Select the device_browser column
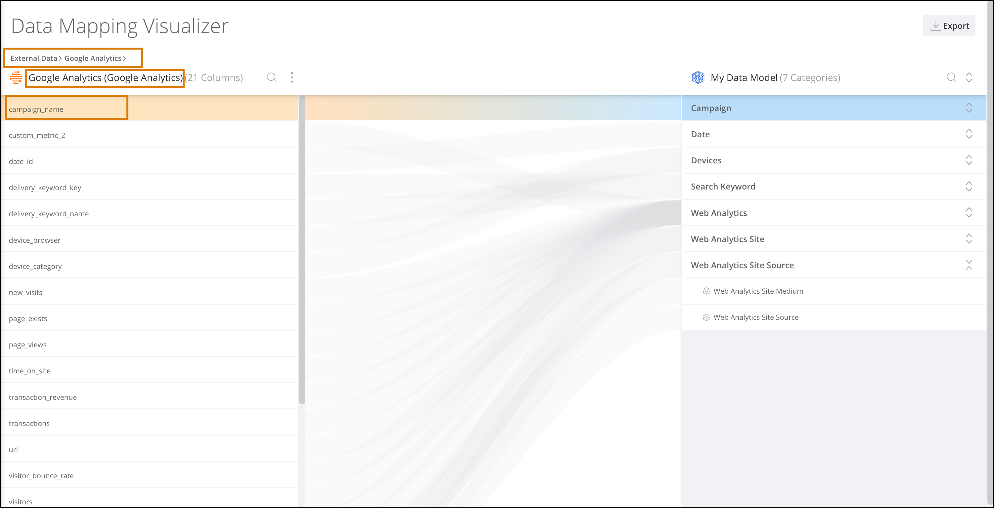This screenshot has height=508, width=994. coord(149,240)
